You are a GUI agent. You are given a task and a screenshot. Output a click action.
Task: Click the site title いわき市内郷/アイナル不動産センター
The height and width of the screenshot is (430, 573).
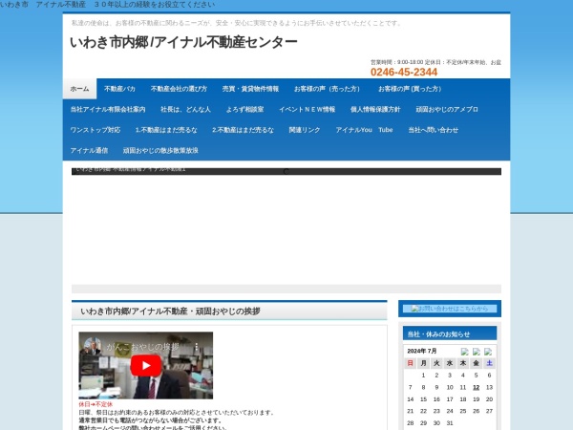[183, 42]
